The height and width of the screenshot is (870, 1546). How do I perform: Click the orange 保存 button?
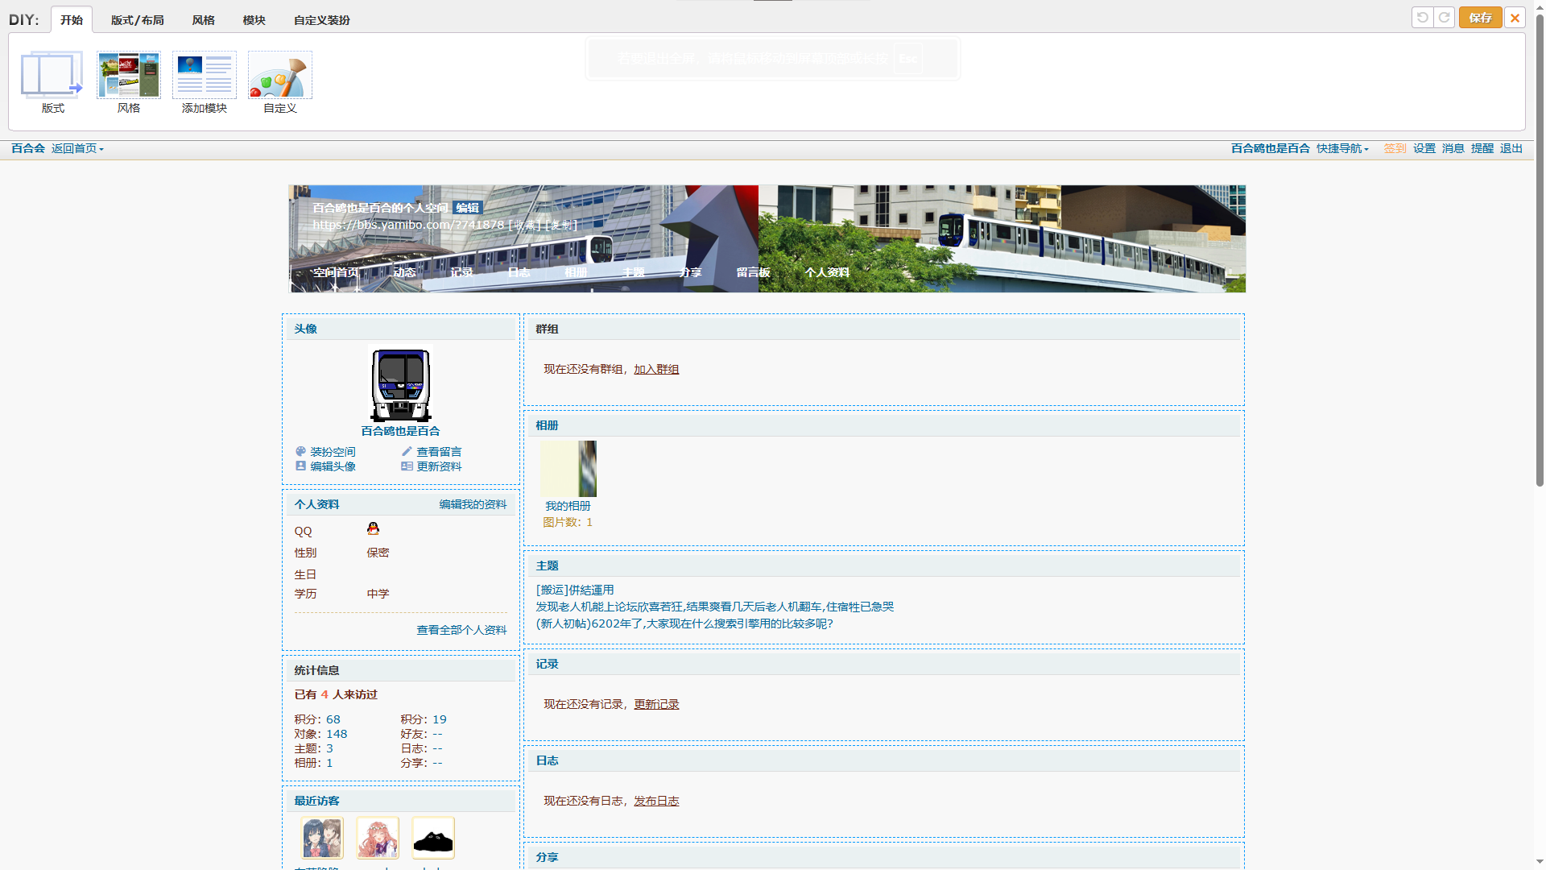1480,18
